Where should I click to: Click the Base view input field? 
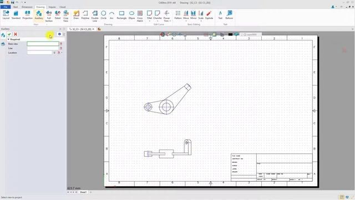pos(43,44)
